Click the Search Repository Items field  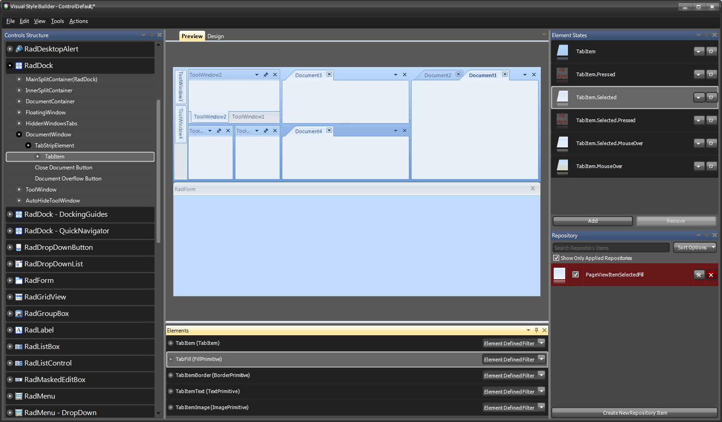(x=611, y=248)
